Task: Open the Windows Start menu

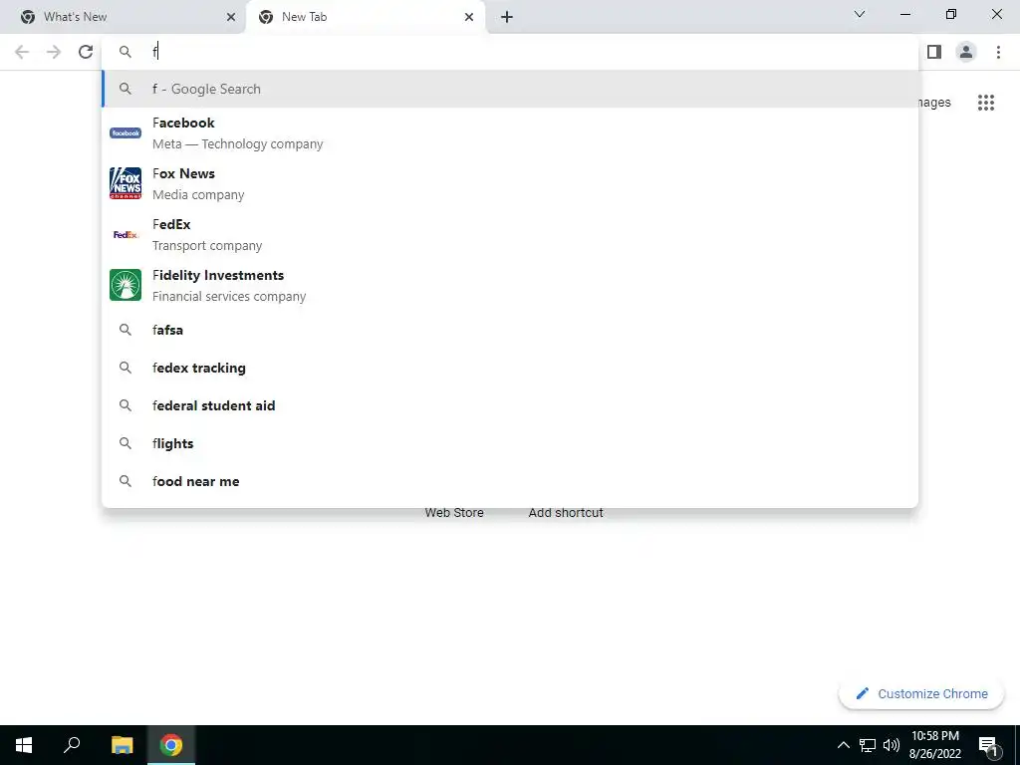Action: 24,745
